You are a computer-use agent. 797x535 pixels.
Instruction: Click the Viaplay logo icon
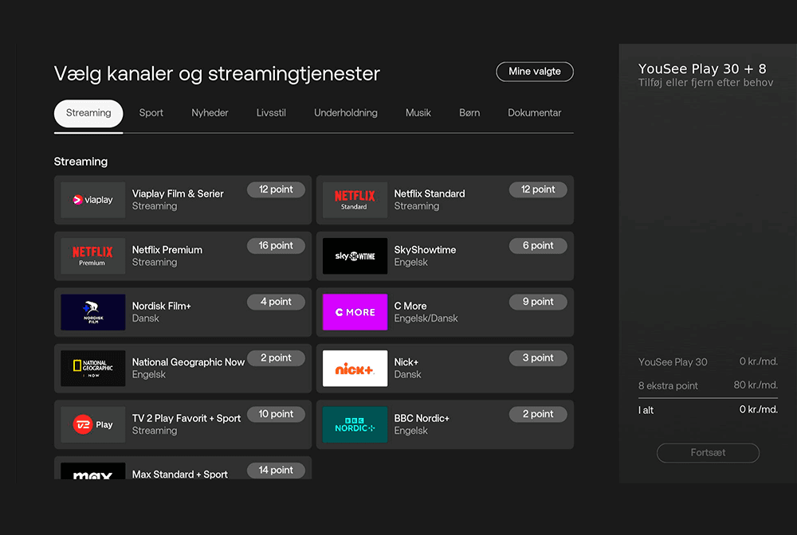click(93, 200)
